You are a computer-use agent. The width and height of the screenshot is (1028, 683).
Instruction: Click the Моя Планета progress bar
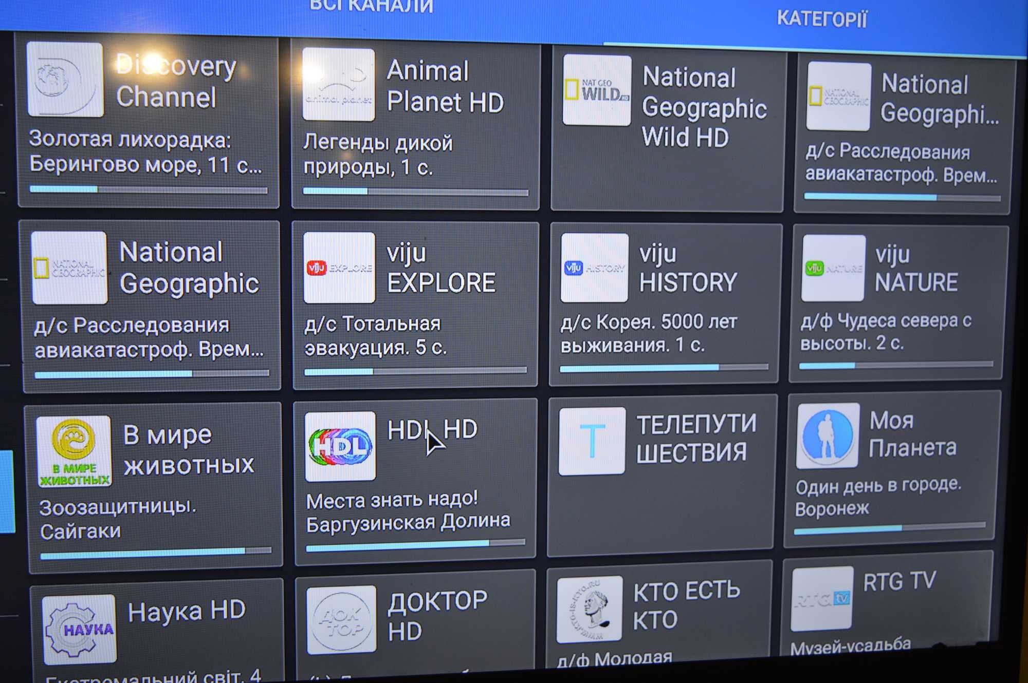click(889, 528)
